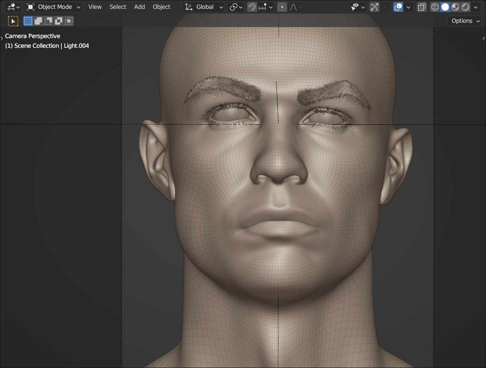Toggle viewport overlays
486x368 pixels.
pyautogui.click(x=398, y=7)
